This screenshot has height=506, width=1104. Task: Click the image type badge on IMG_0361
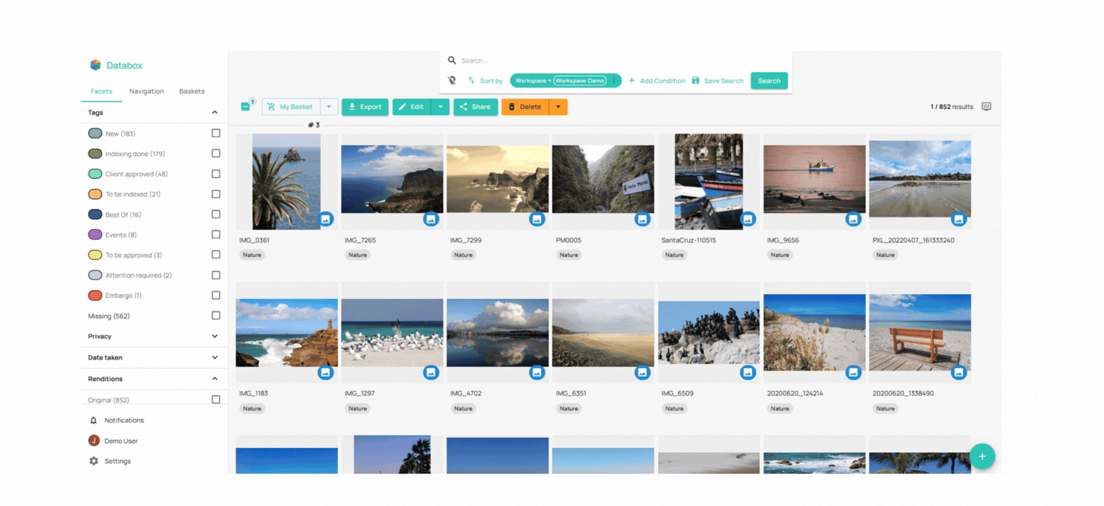click(326, 220)
